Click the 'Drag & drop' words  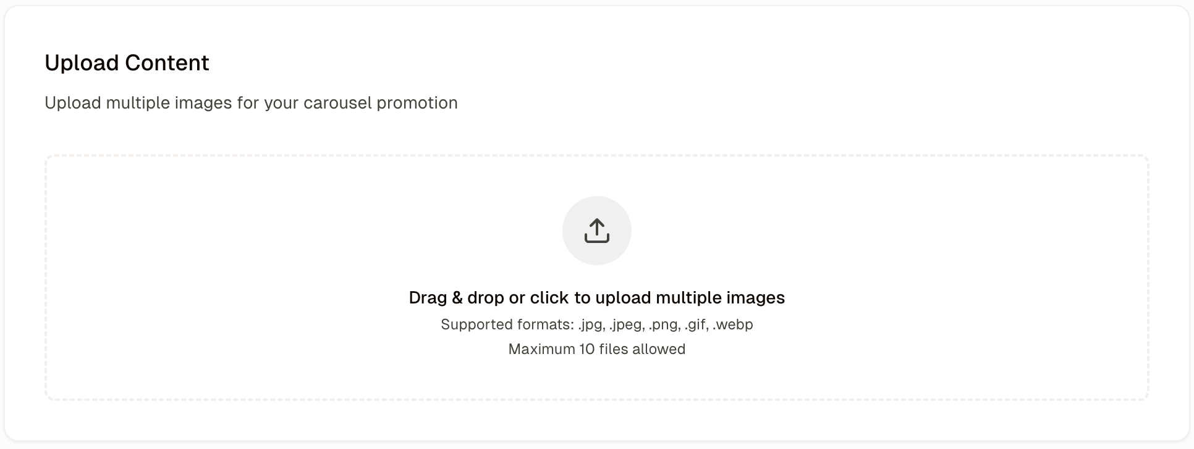click(x=456, y=298)
